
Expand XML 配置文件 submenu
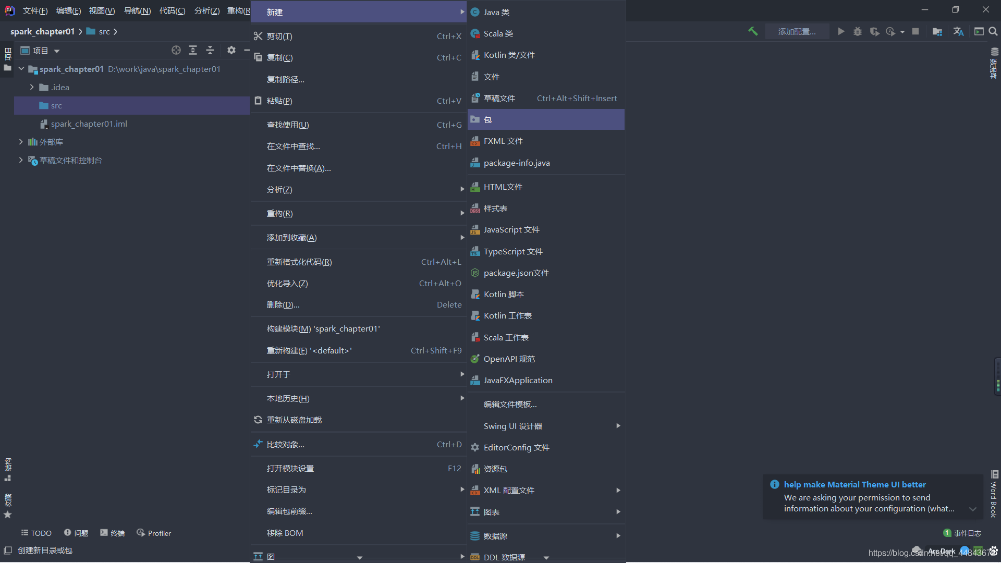point(546,490)
